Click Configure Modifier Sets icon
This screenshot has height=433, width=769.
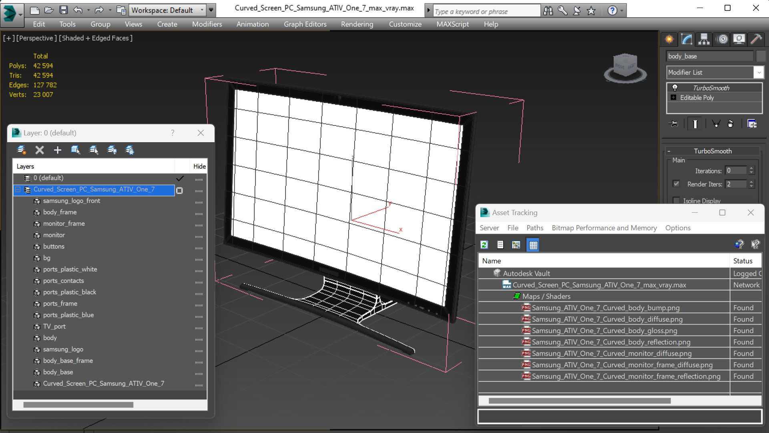(752, 124)
